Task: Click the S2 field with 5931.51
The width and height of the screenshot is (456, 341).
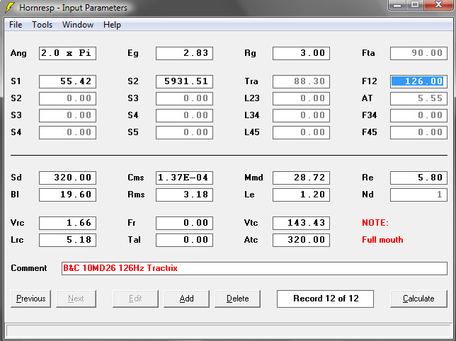Action: click(184, 81)
